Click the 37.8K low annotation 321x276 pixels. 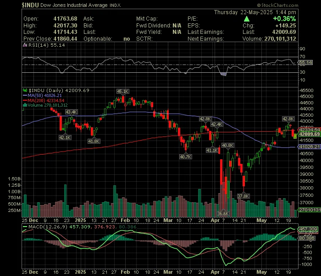243,196
